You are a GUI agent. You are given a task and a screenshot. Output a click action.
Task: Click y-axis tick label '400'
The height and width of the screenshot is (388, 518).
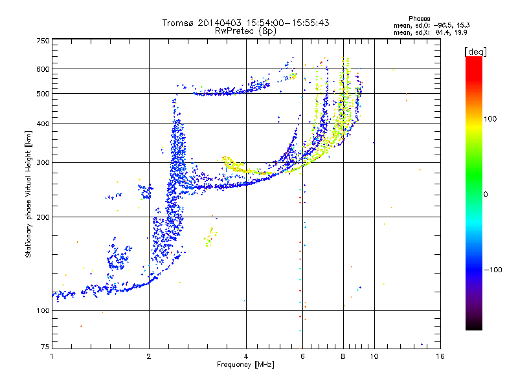(x=43, y=124)
